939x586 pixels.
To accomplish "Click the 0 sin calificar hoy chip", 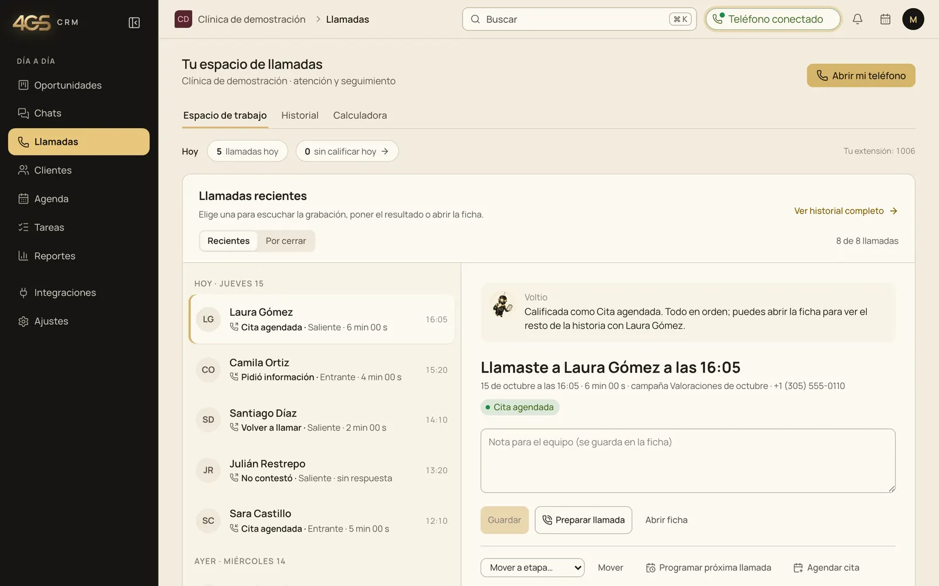I will 347,151.
